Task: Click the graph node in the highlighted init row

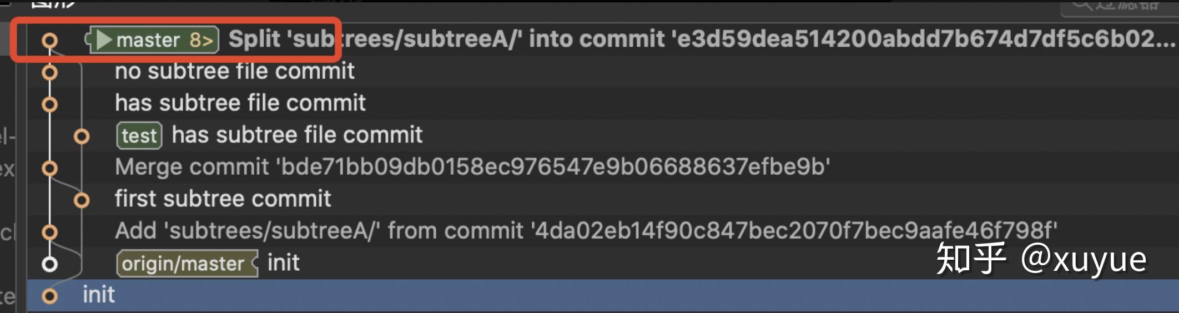Action: click(x=49, y=296)
